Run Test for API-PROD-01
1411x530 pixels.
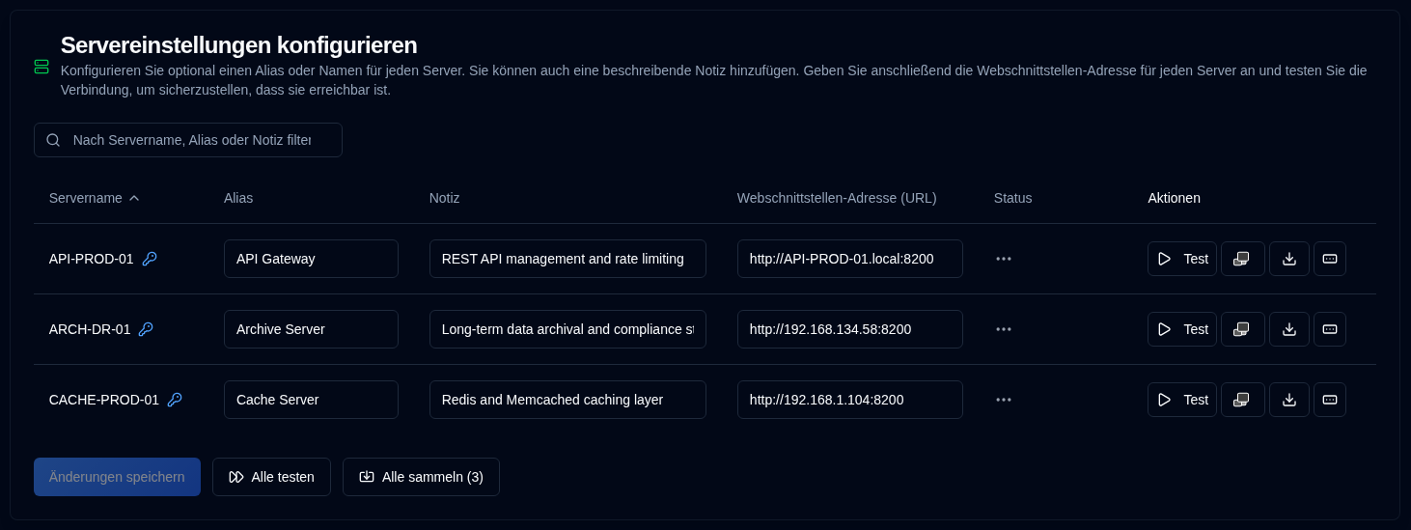tap(1182, 259)
